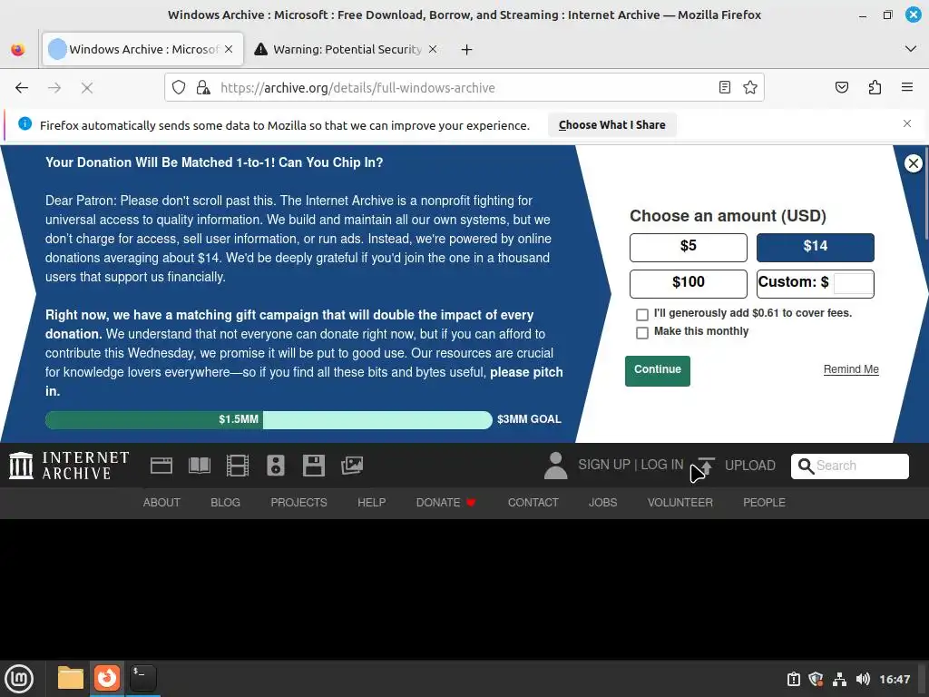Image resolution: width=929 pixels, height=697 pixels.
Task: Click the UPLOAD link
Action: [x=750, y=466]
